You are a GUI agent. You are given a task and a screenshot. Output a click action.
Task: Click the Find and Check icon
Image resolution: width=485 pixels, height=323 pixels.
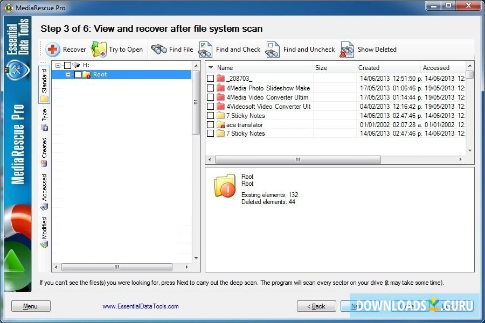tap(205, 50)
